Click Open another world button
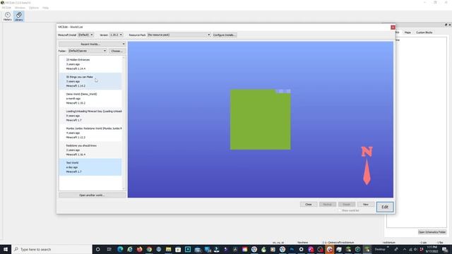Image resolution: width=452 pixels, height=254 pixels. (93, 195)
